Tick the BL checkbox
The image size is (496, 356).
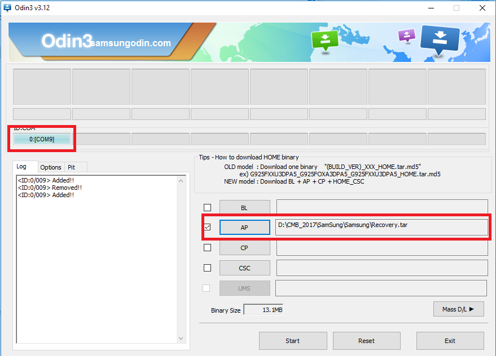207,207
